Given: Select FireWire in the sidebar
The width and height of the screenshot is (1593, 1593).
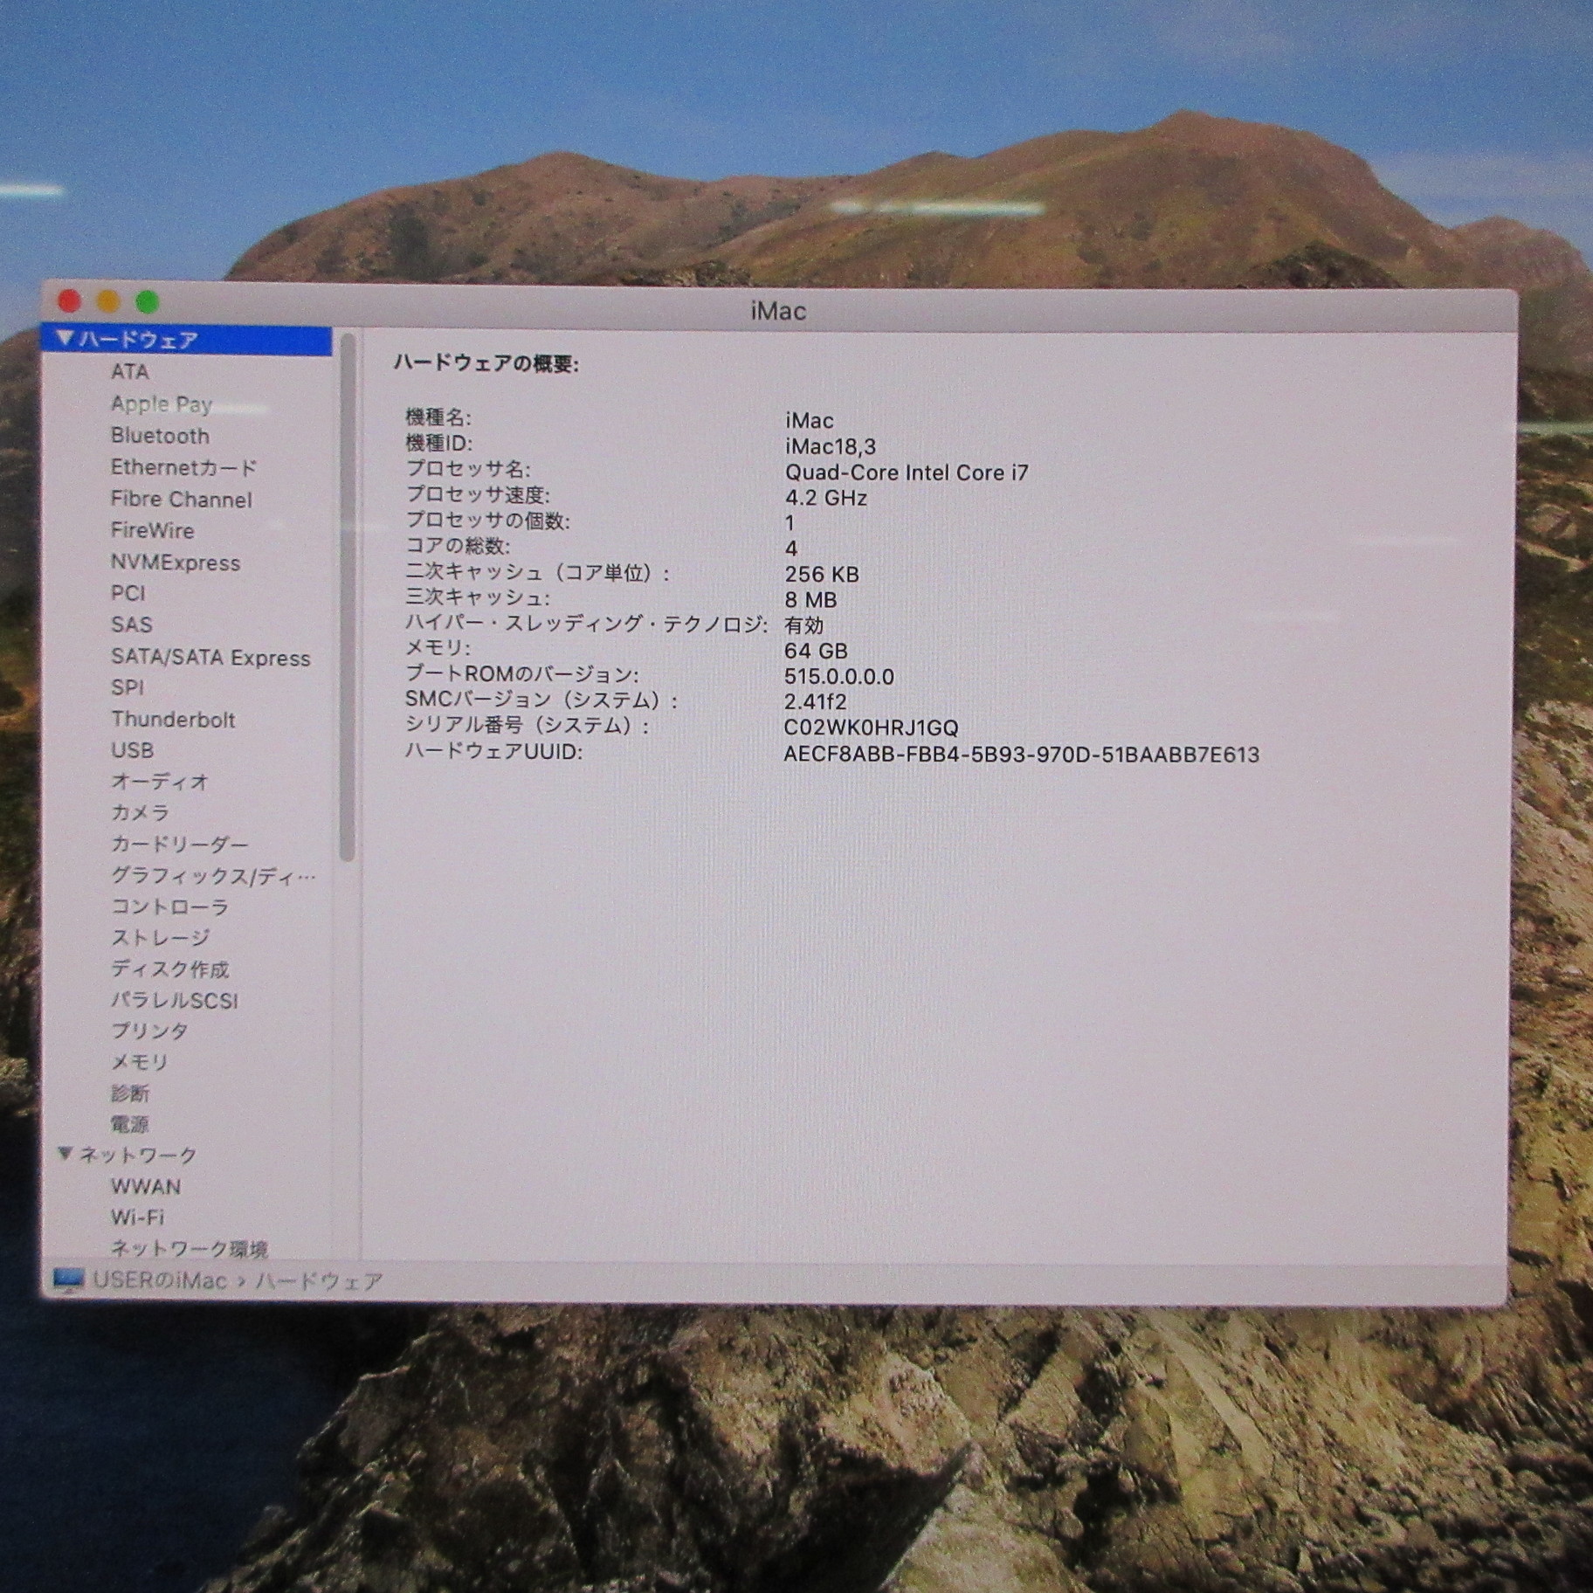Looking at the screenshot, I should pyautogui.click(x=152, y=530).
